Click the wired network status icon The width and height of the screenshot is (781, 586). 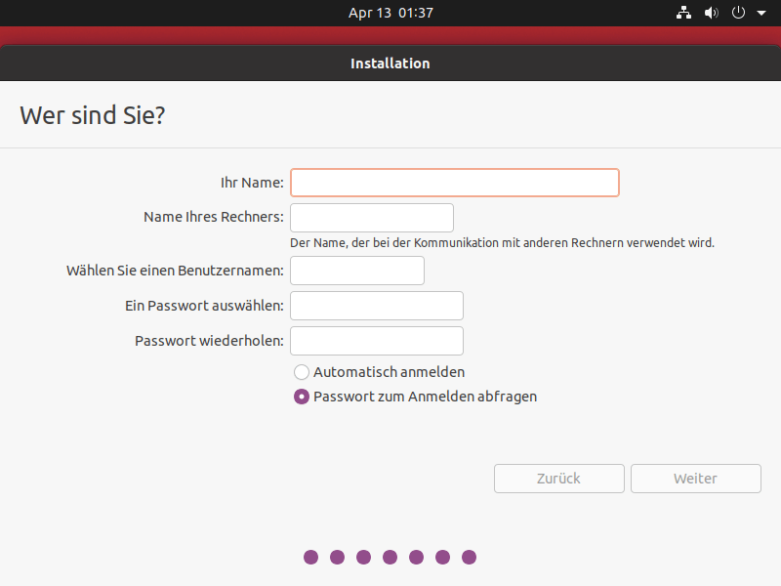(x=683, y=13)
